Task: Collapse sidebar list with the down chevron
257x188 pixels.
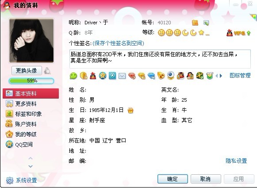Action: [x=31, y=166]
